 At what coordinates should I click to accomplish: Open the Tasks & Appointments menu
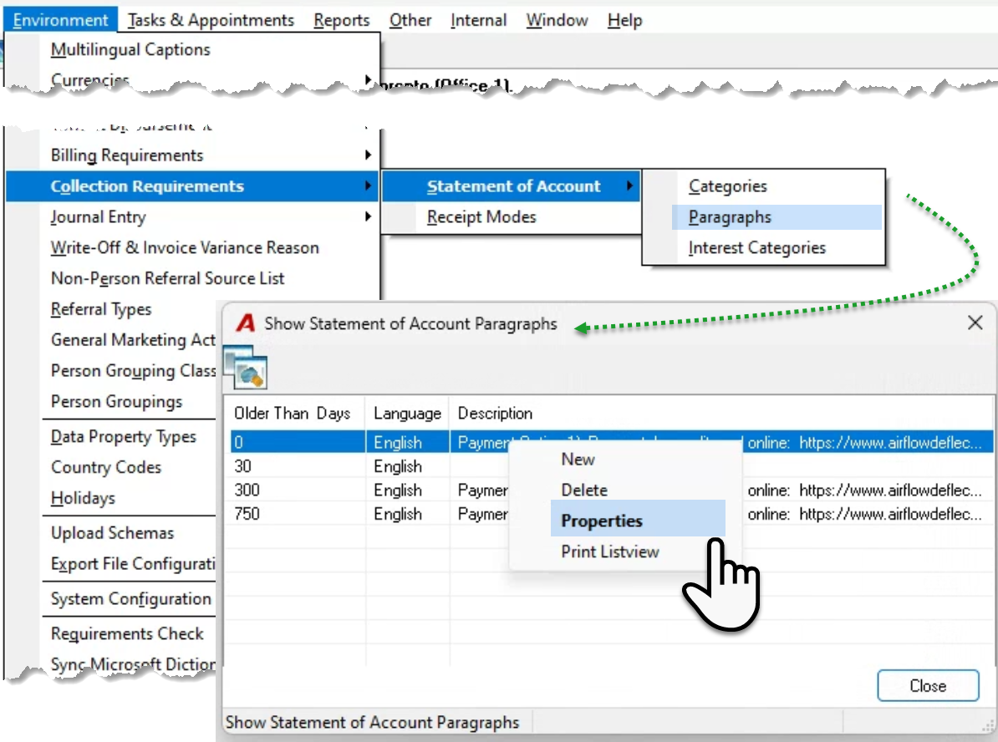[211, 20]
